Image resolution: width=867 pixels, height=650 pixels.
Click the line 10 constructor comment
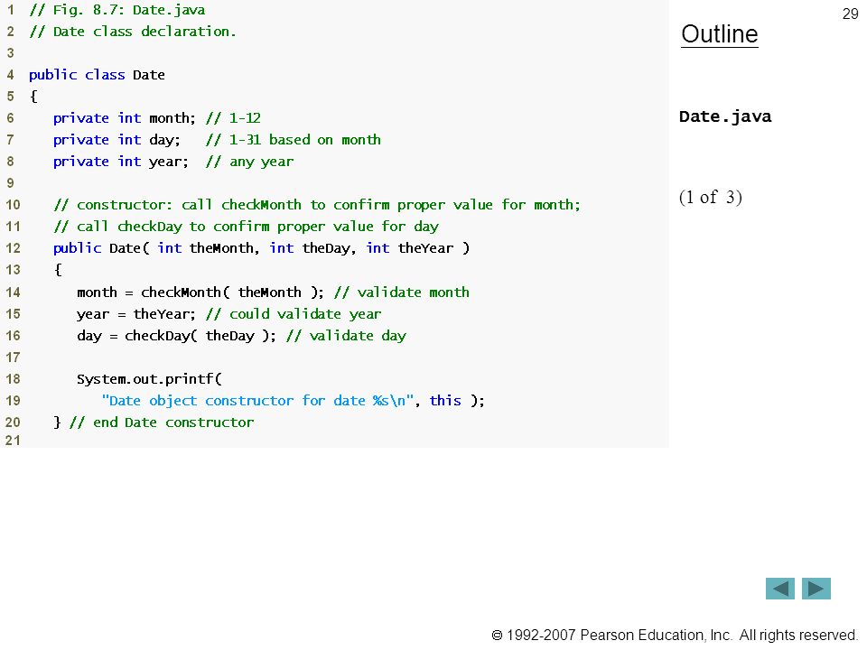[x=317, y=205]
